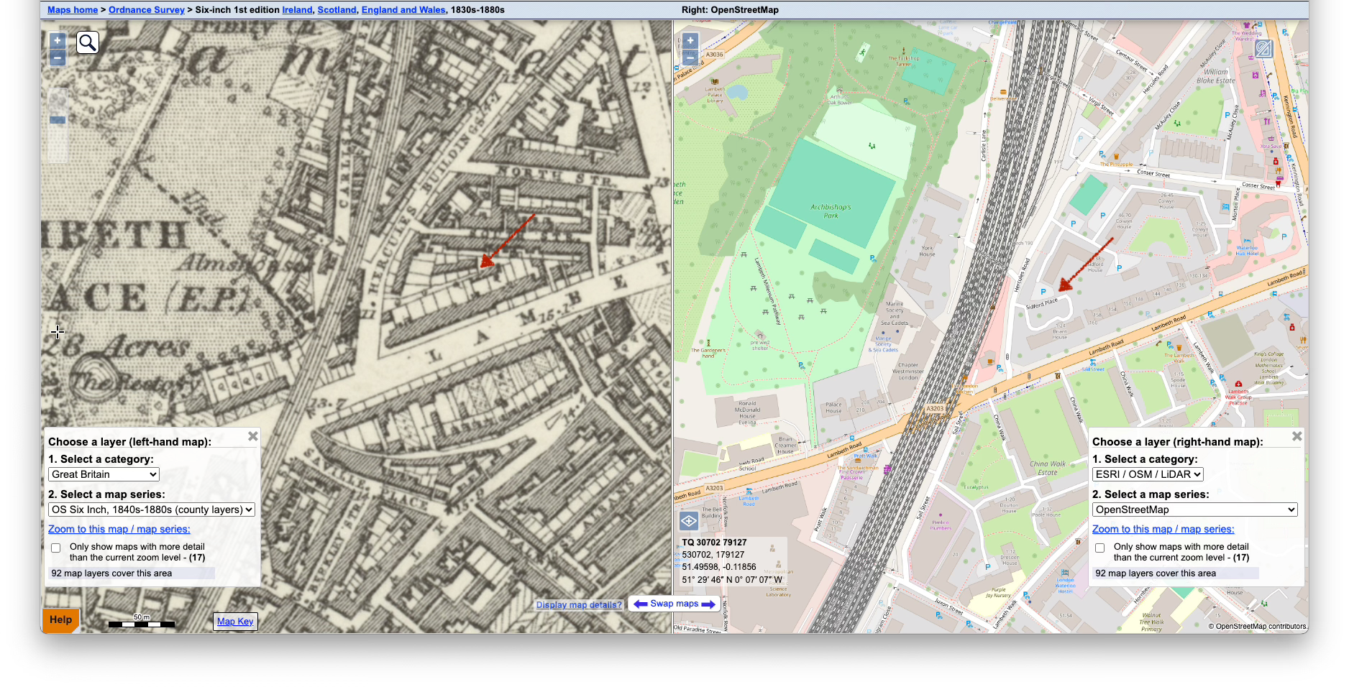Screen dimensions: 1349x687
Task: Go to Maps home breadcrumb
Action: [73, 10]
